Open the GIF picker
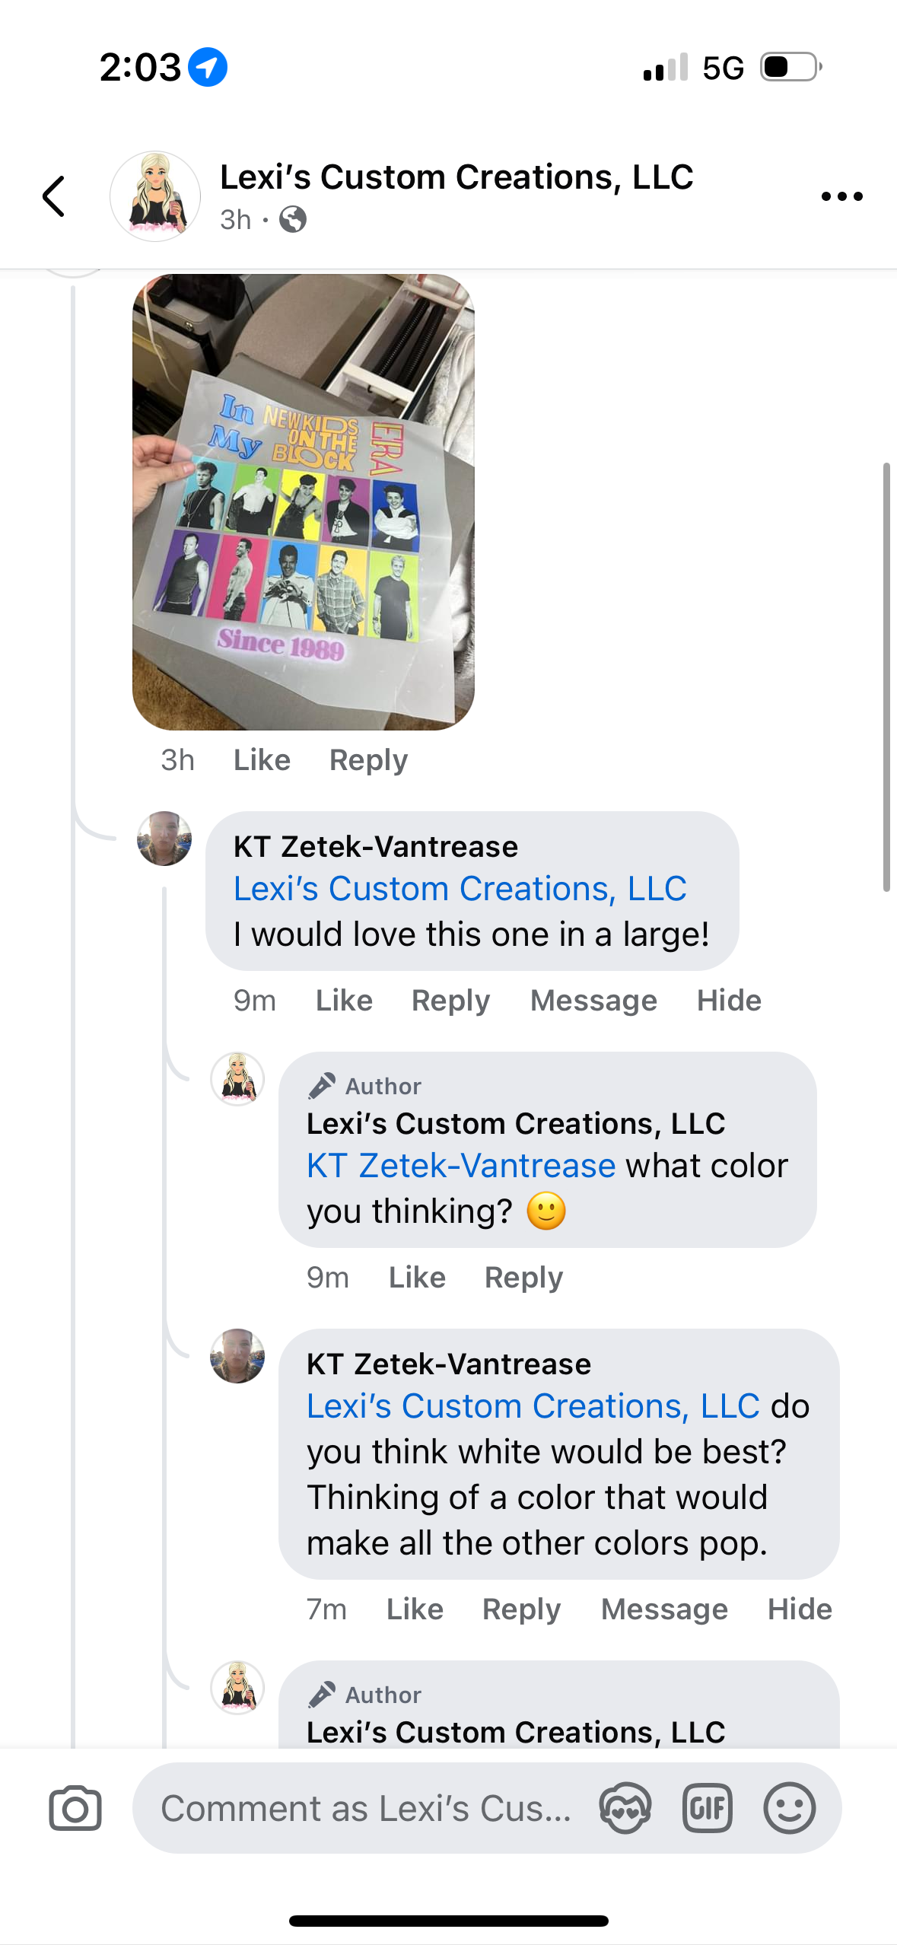Image resolution: width=897 pixels, height=1945 pixels. pos(708,1808)
